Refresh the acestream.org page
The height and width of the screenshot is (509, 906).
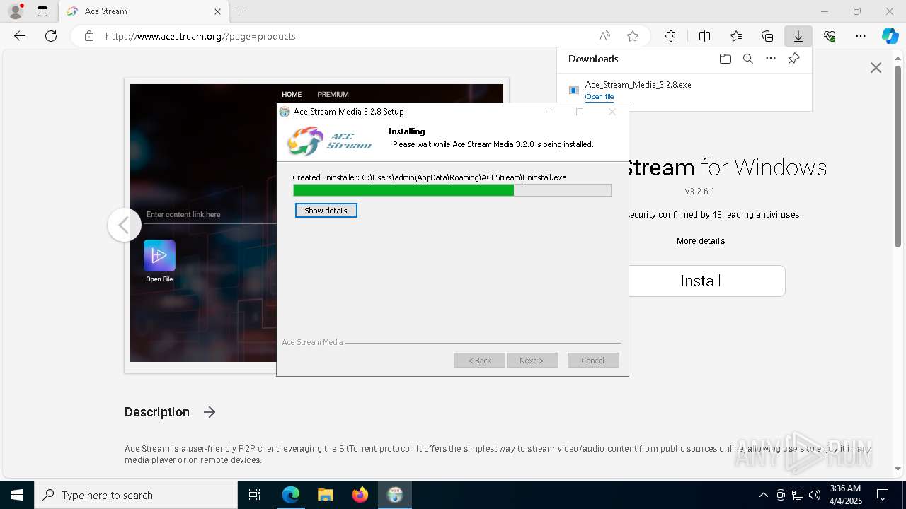pos(51,36)
